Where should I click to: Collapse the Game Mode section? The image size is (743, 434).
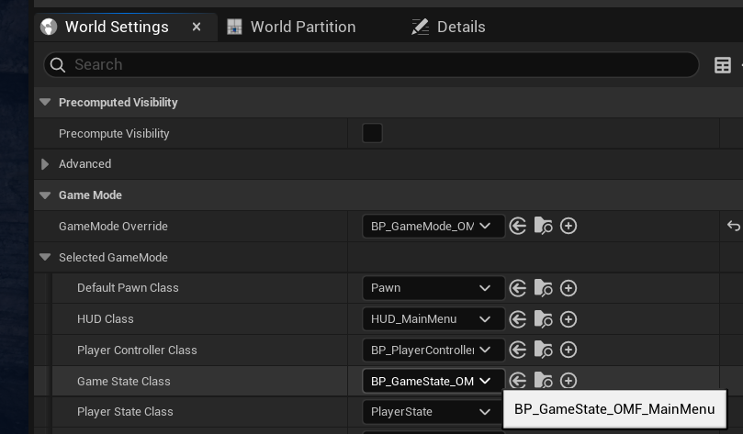(x=45, y=195)
